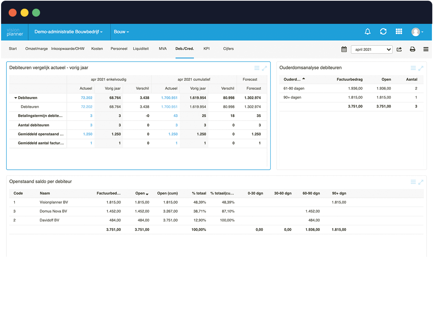Sort by Ouderd... column header
The image size is (433, 325).
pos(294,79)
